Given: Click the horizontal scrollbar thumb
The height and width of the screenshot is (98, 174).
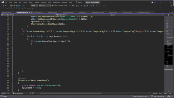Looking at the screenshot, I should tap(70, 93).
